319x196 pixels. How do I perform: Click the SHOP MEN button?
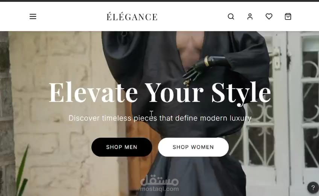122,147
